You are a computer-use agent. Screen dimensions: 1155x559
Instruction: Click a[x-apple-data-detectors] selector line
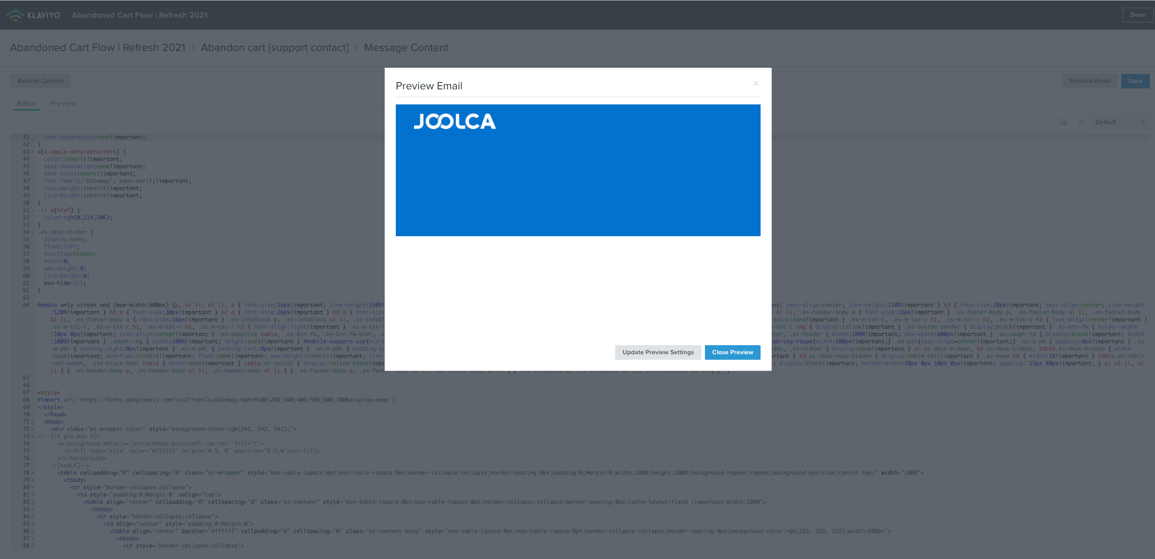(x=82, y=152)
